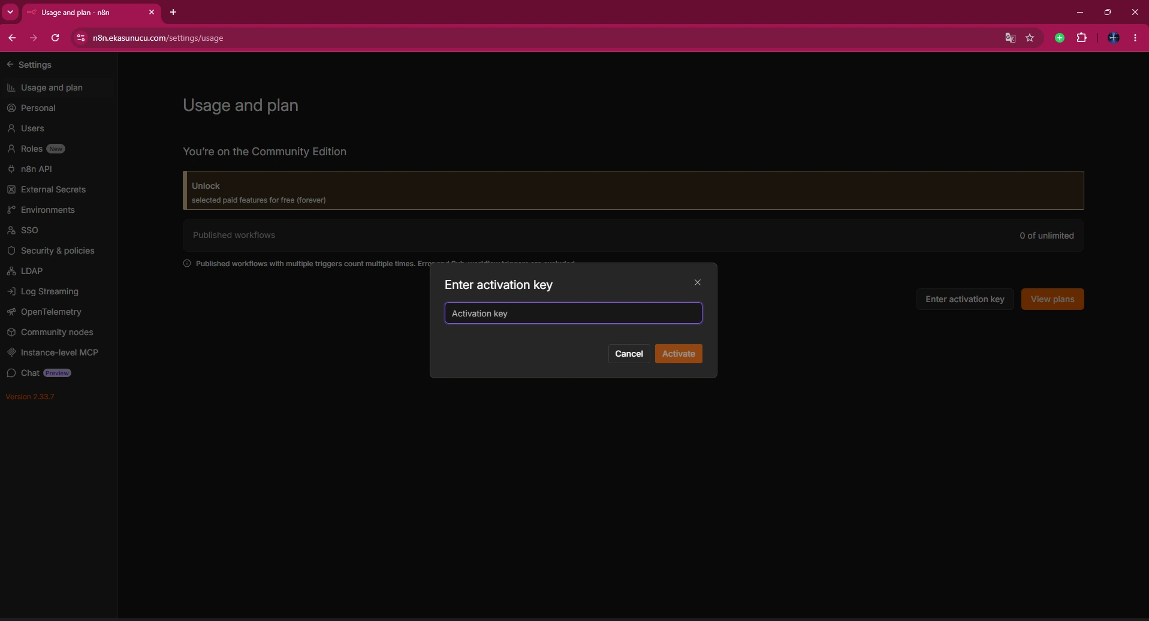
Task: Click the Chat bubble icon
Action: pos(11,373)
